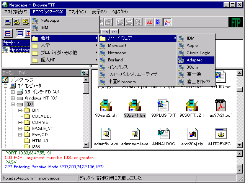Open the ホスト接続 menu
This screenshot has height=183, width=245.
(x=16, y=12)
